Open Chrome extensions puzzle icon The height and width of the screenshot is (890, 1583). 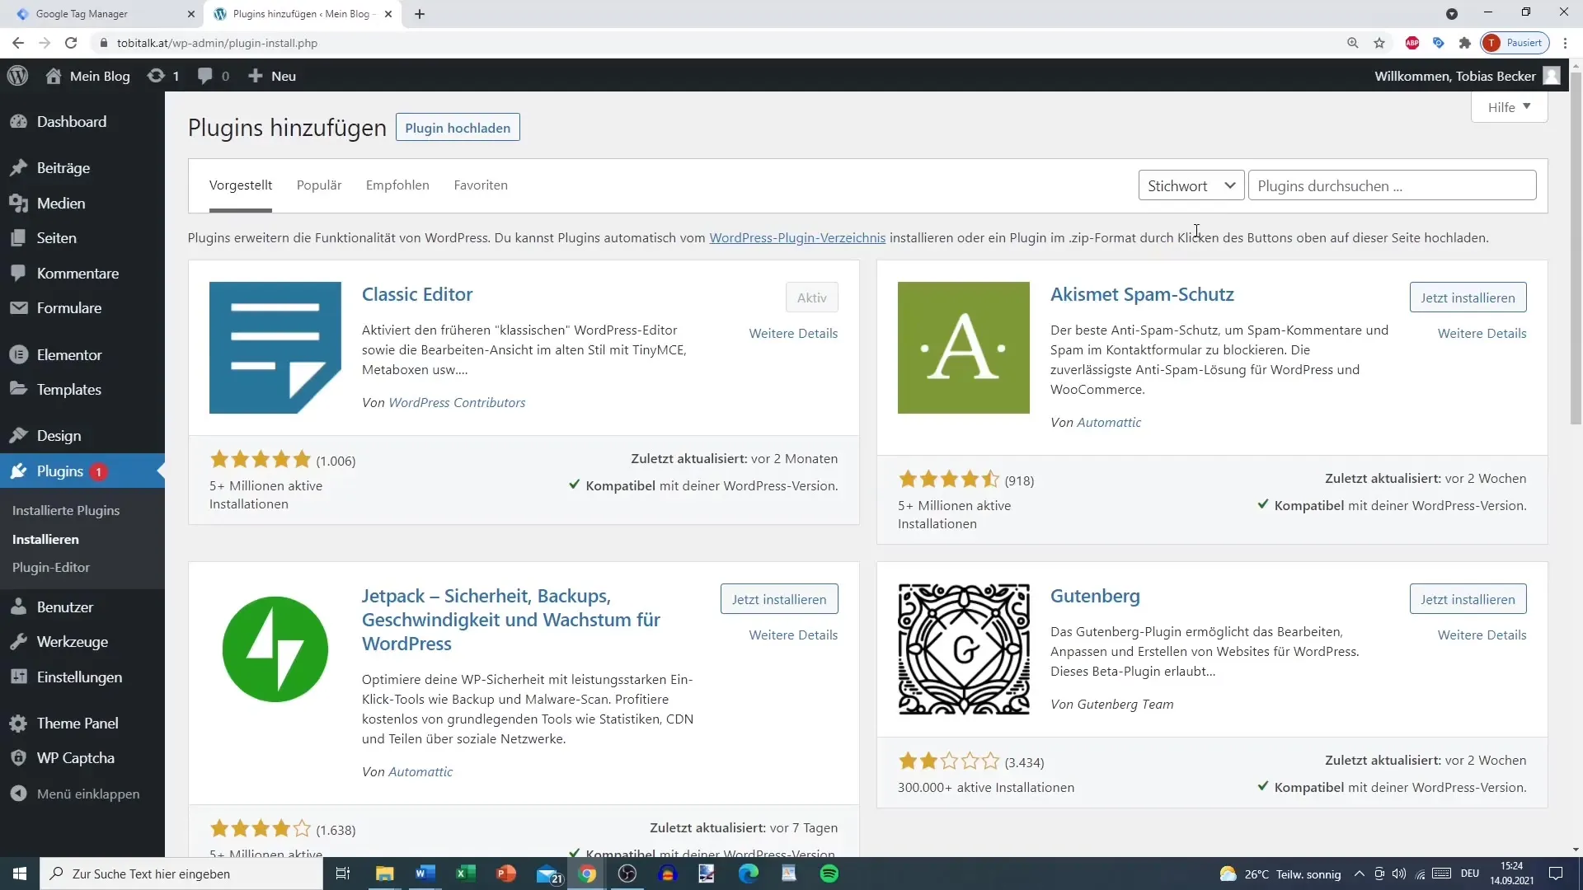pyautogui.click(x=1465, y=43)
